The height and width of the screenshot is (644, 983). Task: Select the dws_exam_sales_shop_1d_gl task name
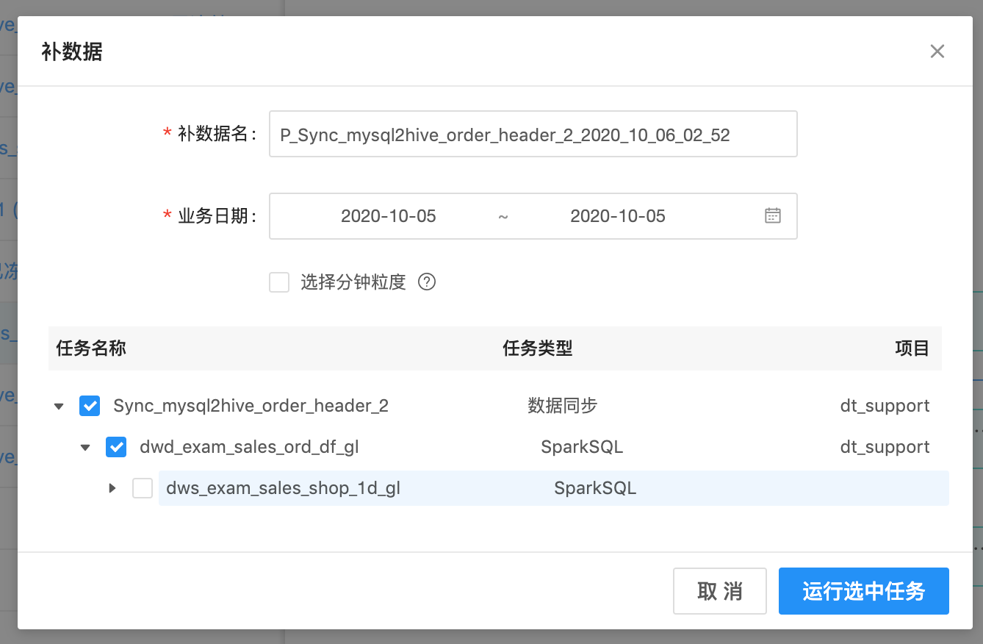pyautogui.click(x=283, y=488)
